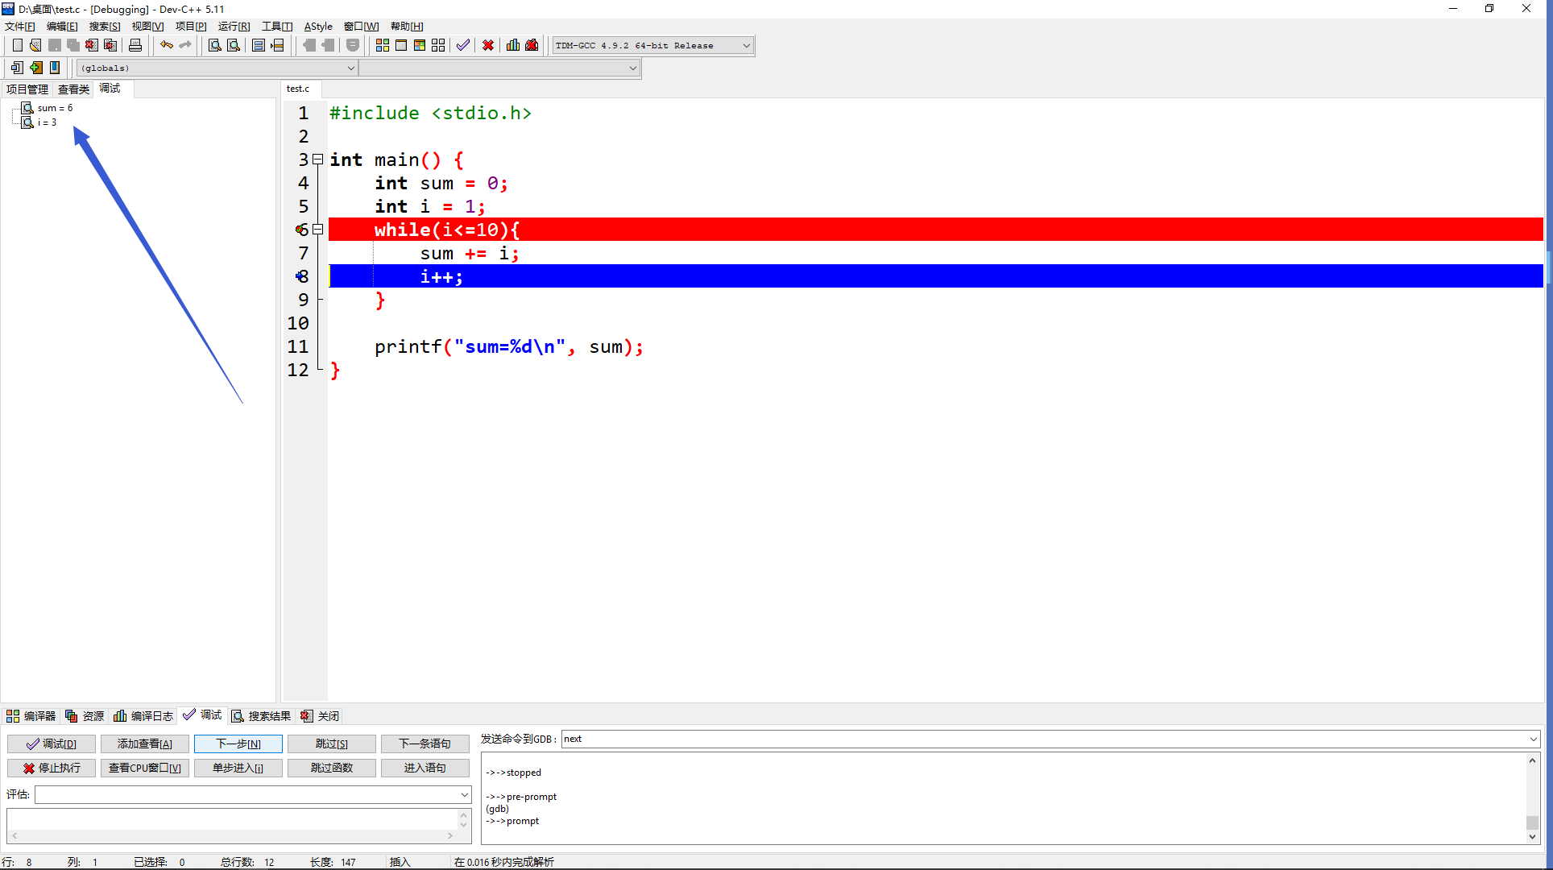Click the profile analysis bar chart icon
This screenshot has height=870, width=1553.
(x=513, y=45)
